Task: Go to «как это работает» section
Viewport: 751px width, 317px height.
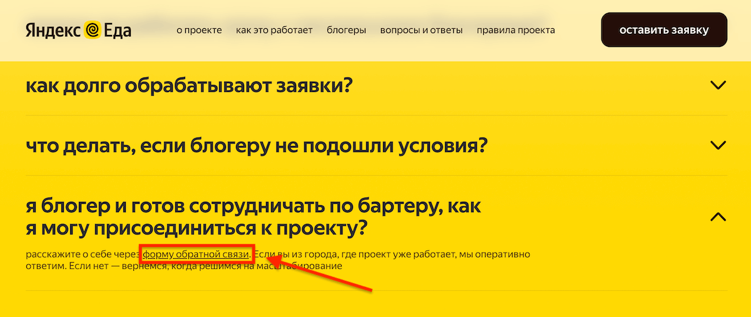Action: click(274, 30)
